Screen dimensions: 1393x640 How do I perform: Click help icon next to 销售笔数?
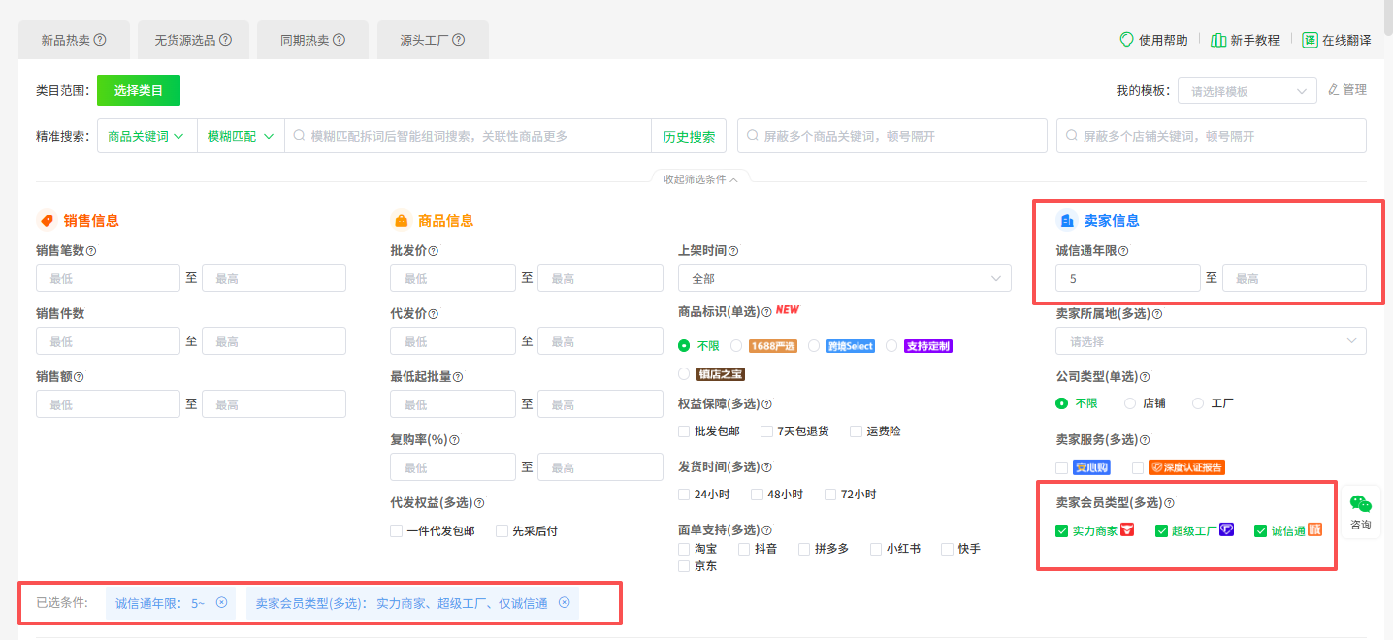coord(91,251)
